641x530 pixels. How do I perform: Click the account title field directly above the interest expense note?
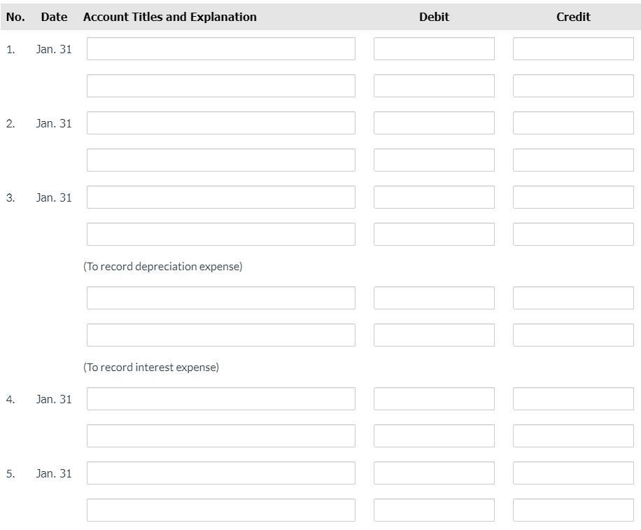(x=220, y=335)
